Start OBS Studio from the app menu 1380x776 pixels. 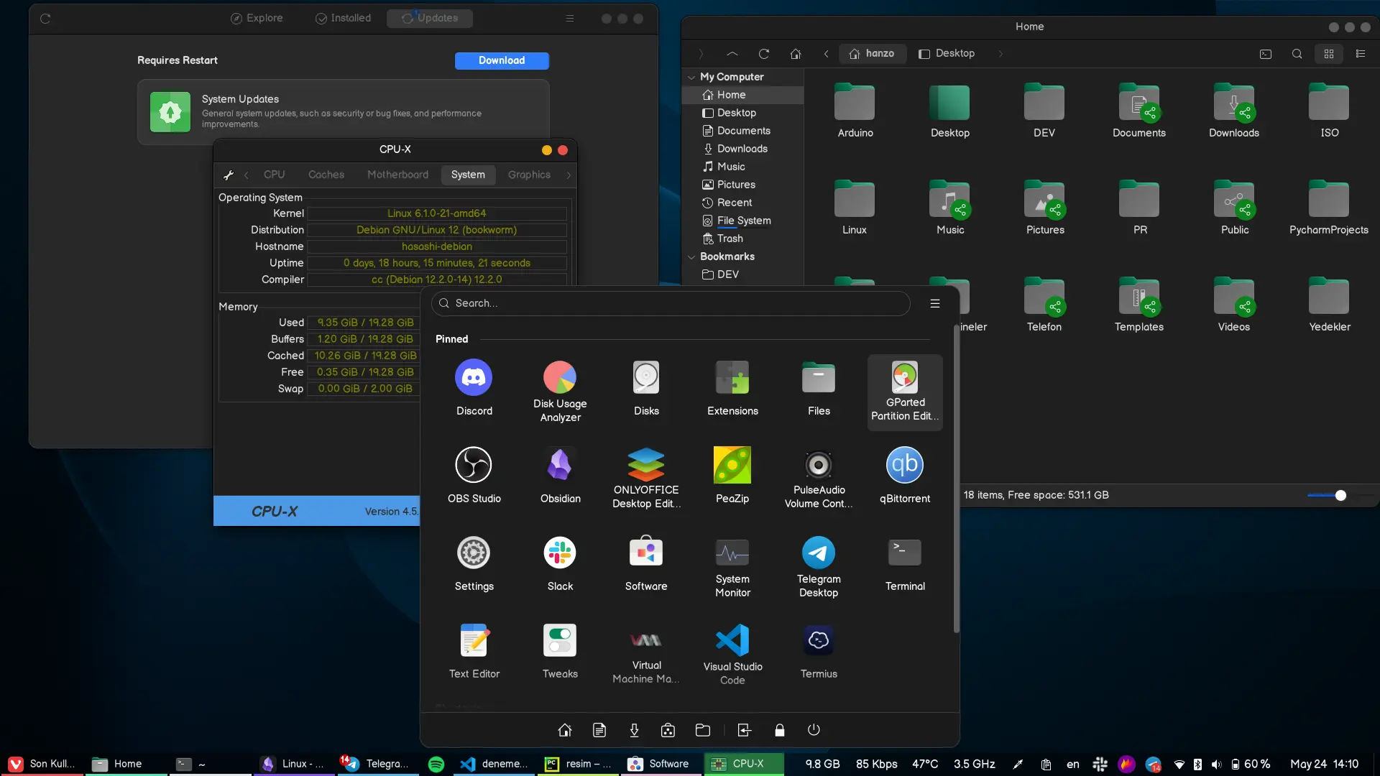(474, 476)
